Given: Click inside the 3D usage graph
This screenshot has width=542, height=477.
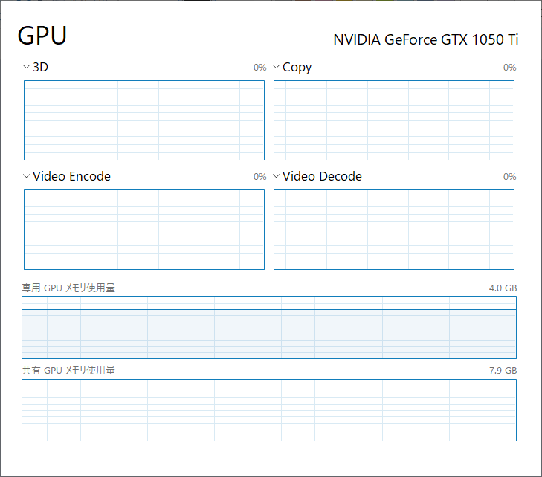Looking at the screenshot, I should (144, 120).
